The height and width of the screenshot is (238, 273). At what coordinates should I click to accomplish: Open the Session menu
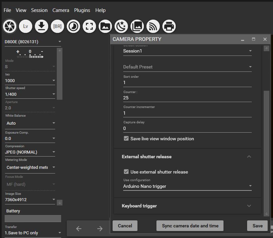click(39, 10)
